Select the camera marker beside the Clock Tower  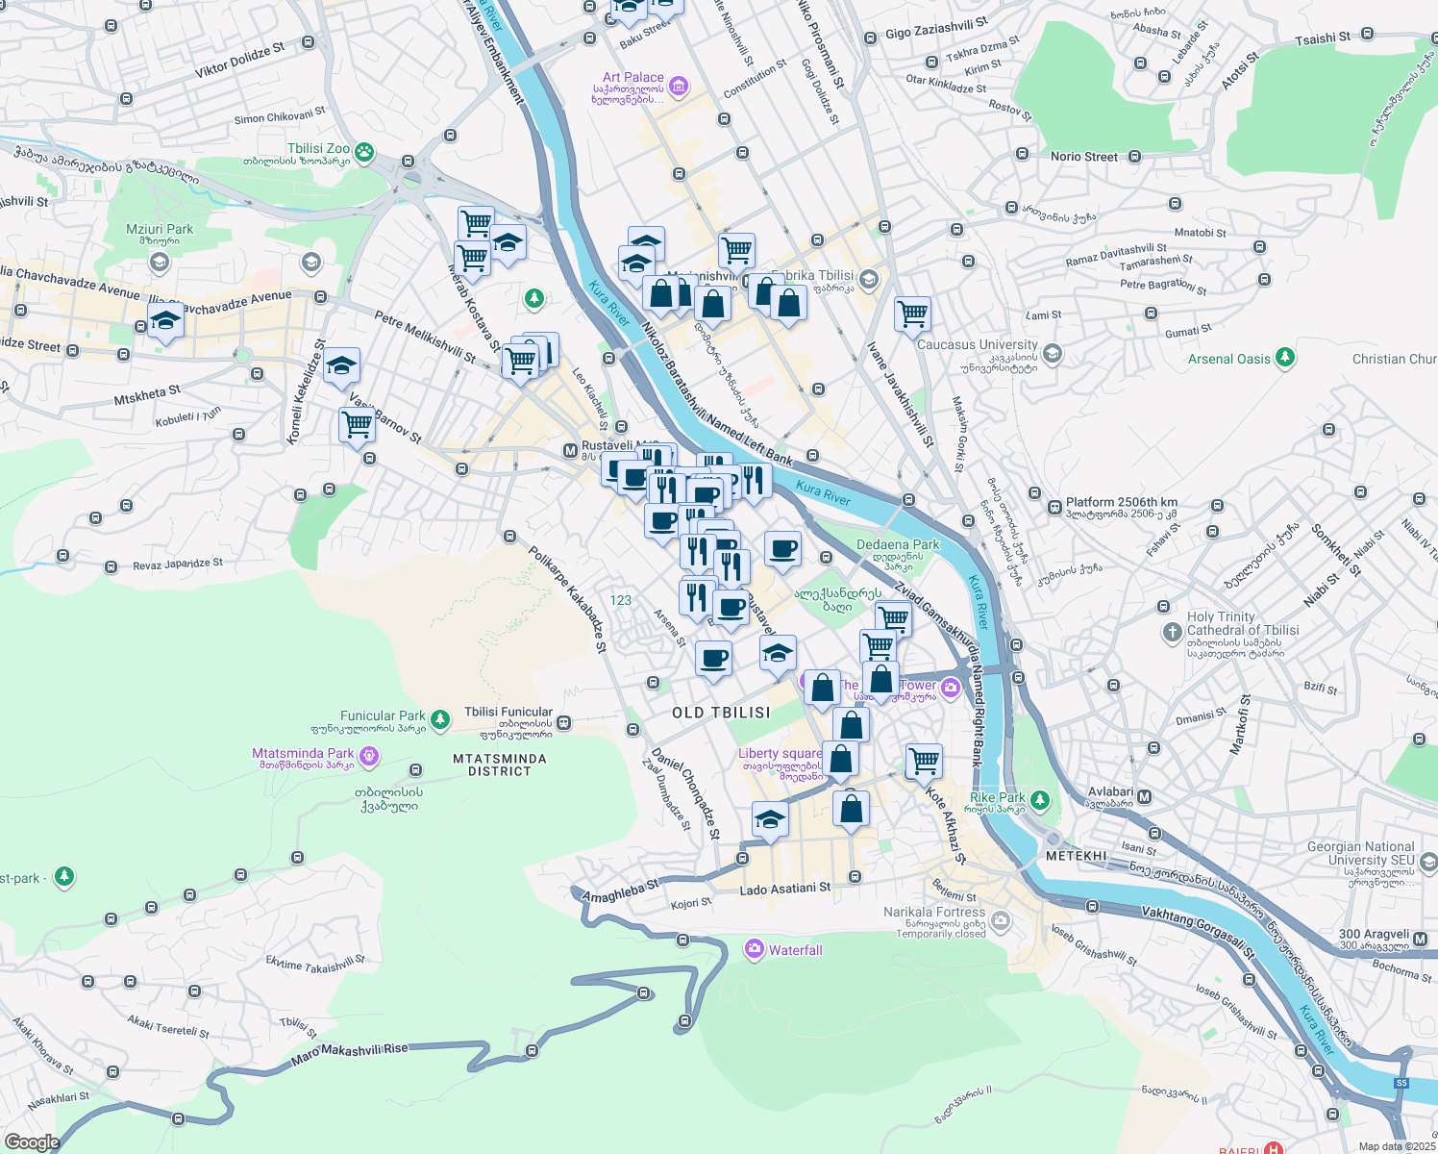(950, 689)
